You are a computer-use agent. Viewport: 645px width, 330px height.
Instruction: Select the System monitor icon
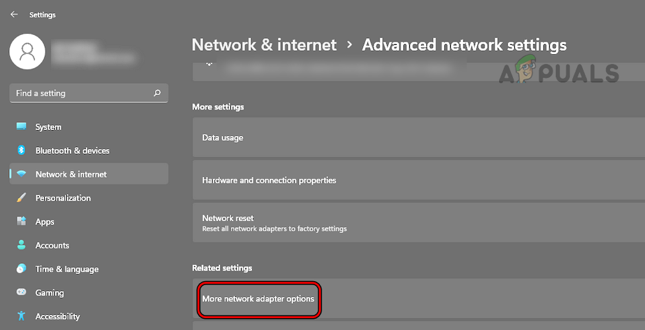click(x=22, y=127)
